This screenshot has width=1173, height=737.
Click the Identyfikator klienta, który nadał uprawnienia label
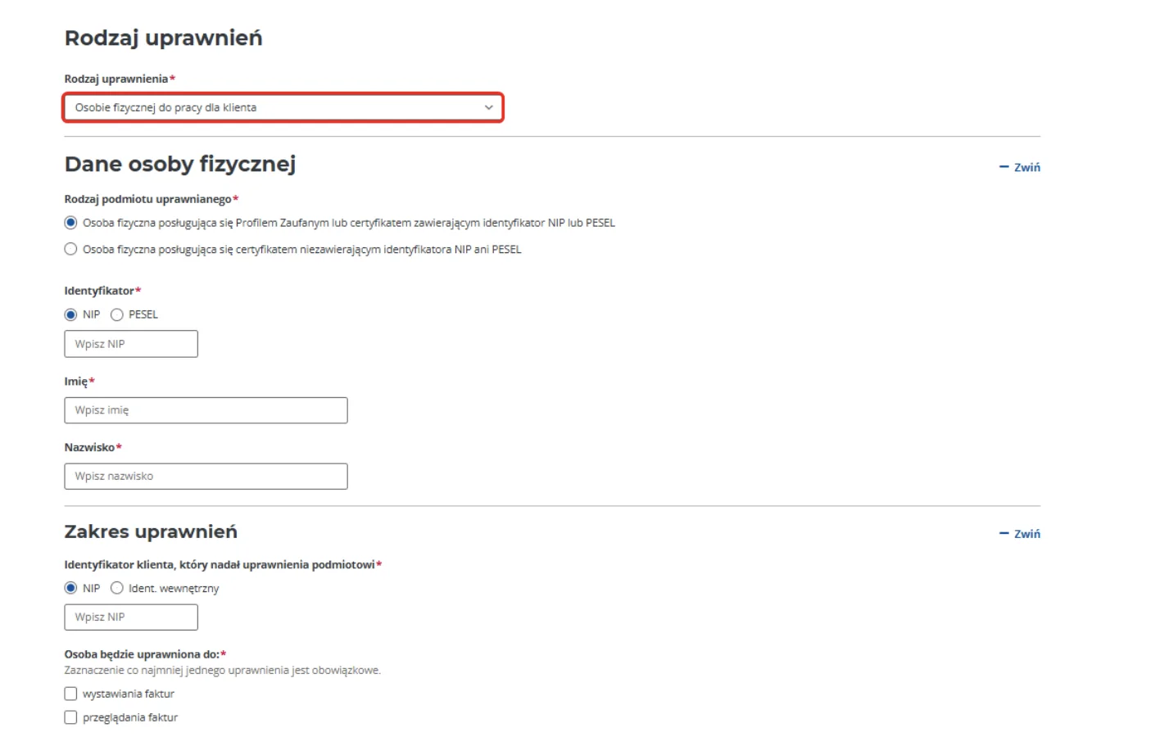220,565
